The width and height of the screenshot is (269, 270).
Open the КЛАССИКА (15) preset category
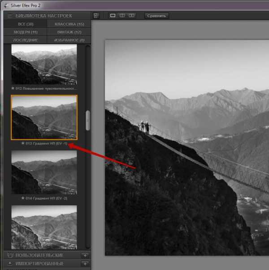[69, 24]
